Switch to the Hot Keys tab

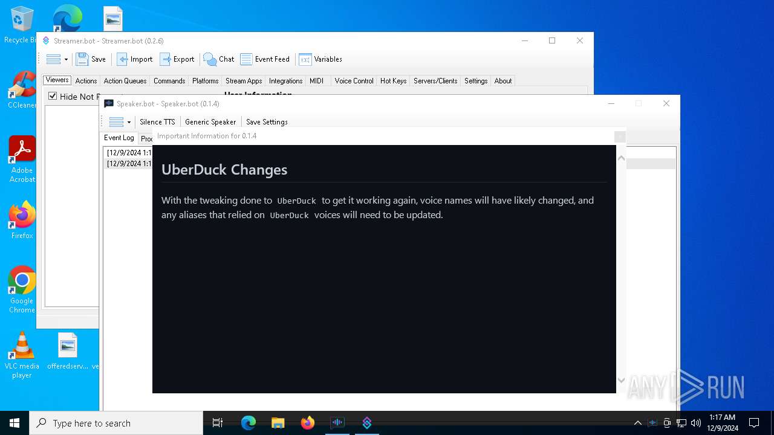393,81
